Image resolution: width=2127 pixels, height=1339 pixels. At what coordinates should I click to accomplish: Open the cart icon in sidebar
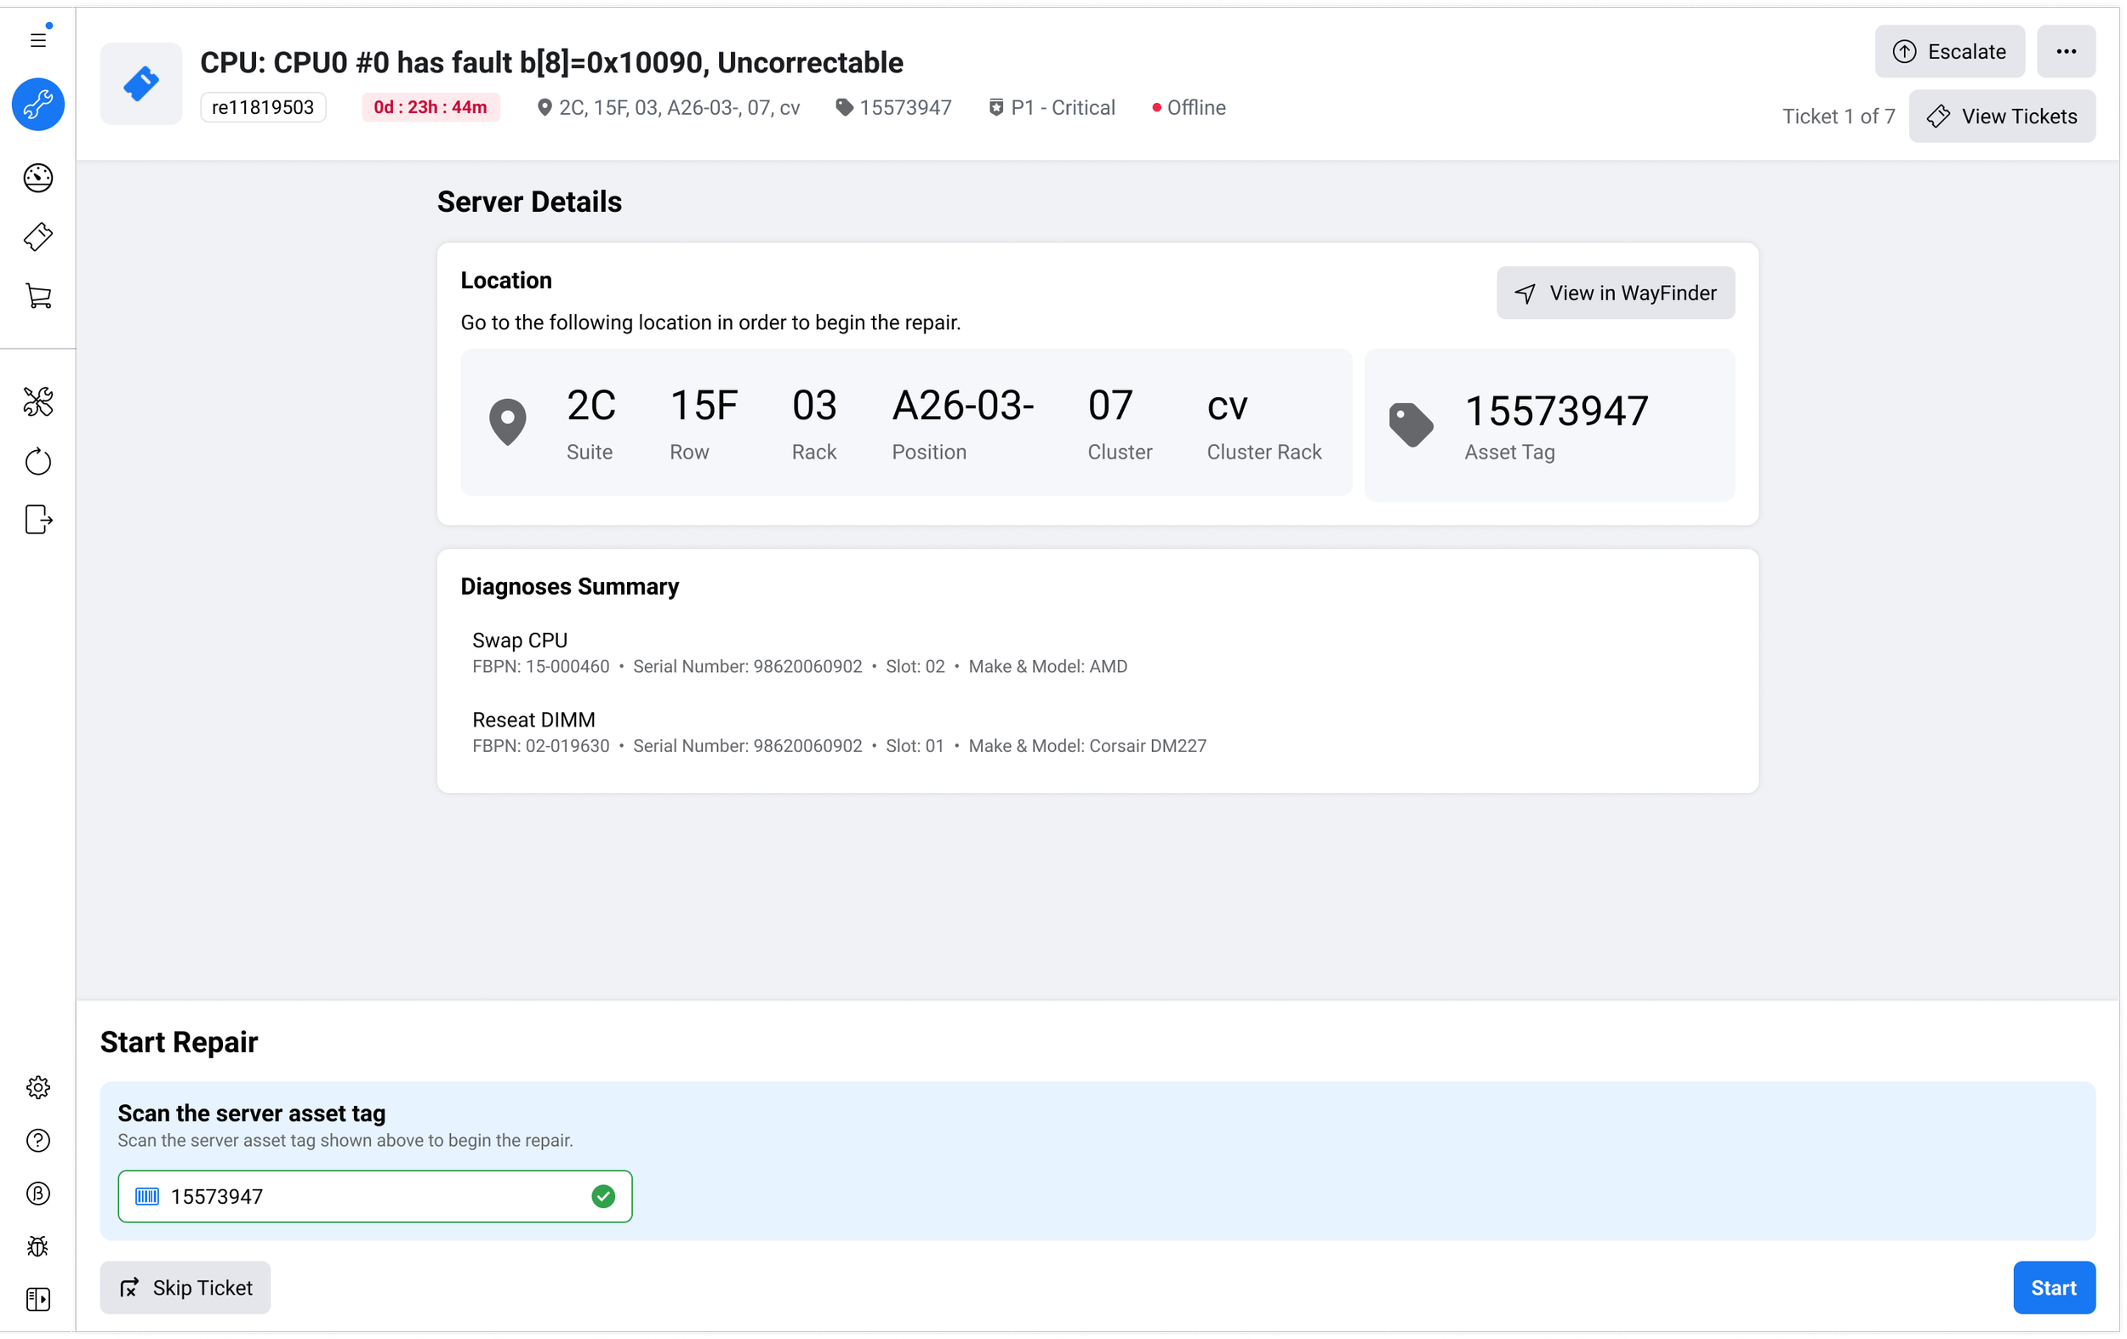pos(38,296)
